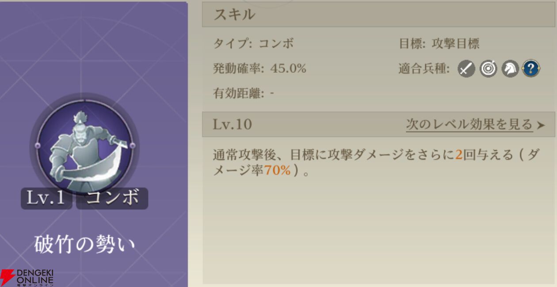Click the arrow beside 次のレベル効果を見る

pos(541,125)
